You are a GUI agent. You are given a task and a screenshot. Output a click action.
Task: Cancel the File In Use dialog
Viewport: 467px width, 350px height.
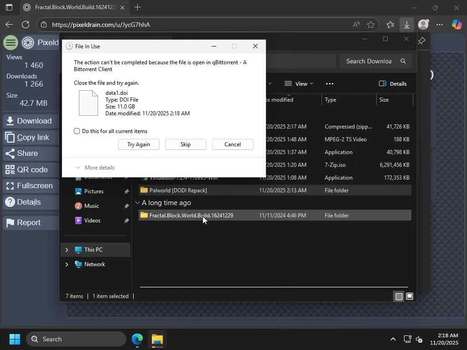(x=233, y=144)
